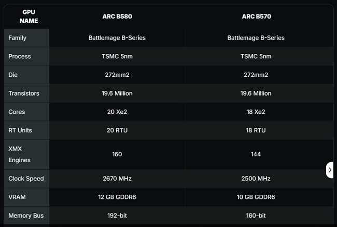The width and height of the screenshot is (337, 227).
Task: Click the right arrow to scroll the table
Action: 330,170
